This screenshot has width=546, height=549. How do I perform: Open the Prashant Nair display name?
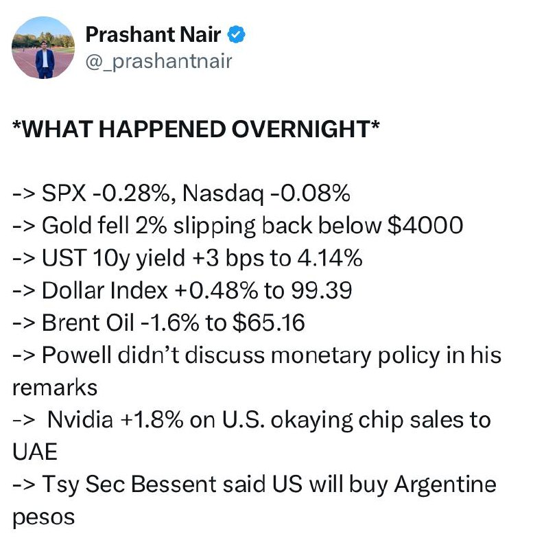click(x=152, y=34)
